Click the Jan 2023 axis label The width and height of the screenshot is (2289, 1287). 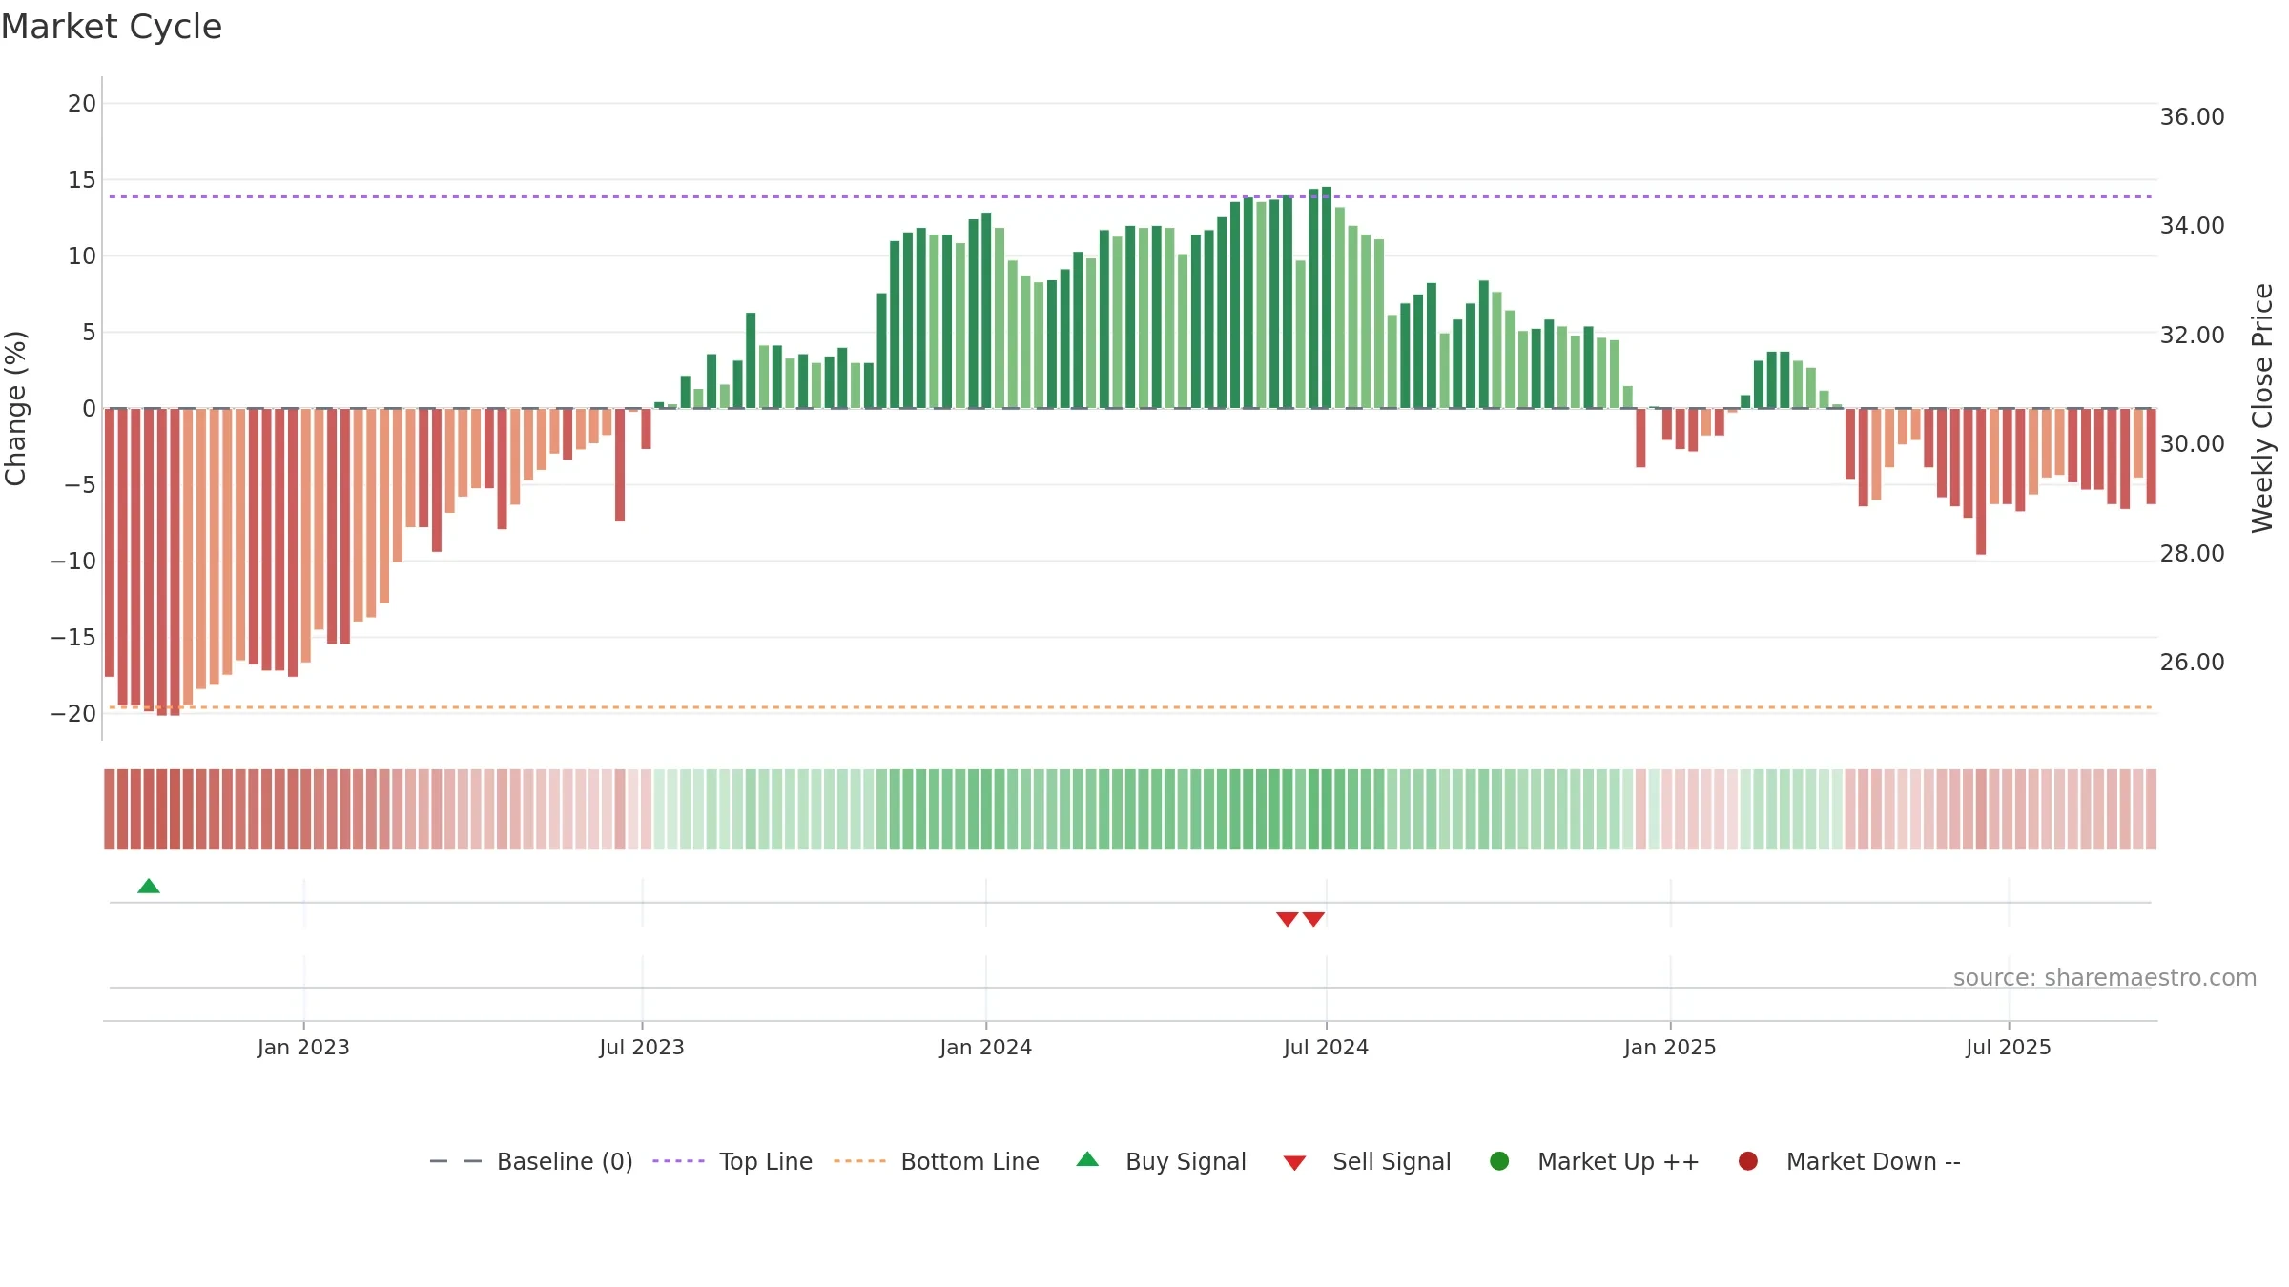[303, 1048]
